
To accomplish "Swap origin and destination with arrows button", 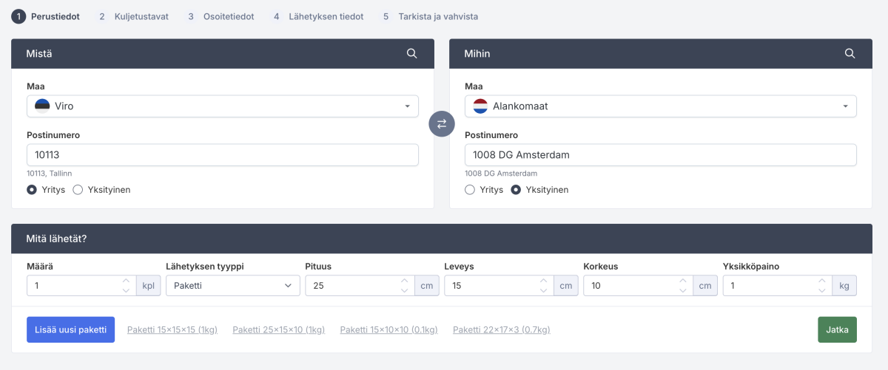I will pos(442,124).
